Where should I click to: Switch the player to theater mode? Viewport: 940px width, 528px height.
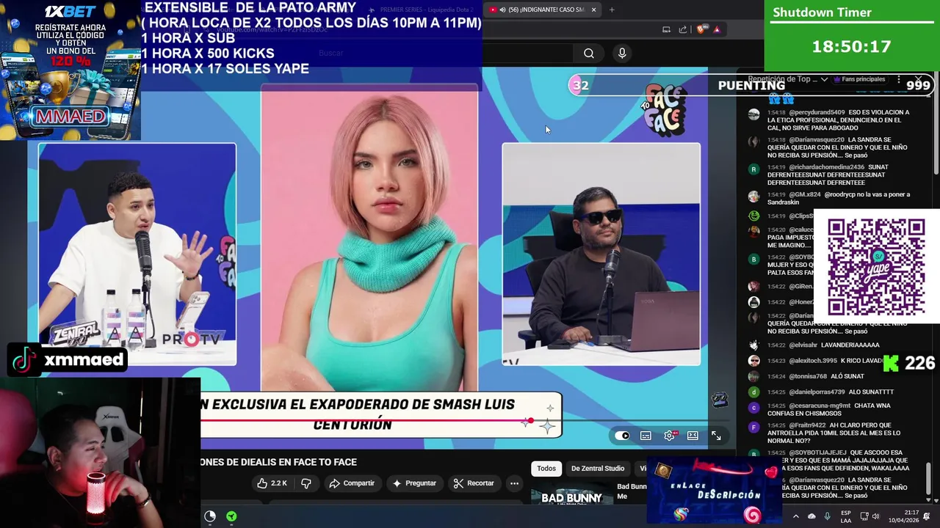[x=693, y=436]
